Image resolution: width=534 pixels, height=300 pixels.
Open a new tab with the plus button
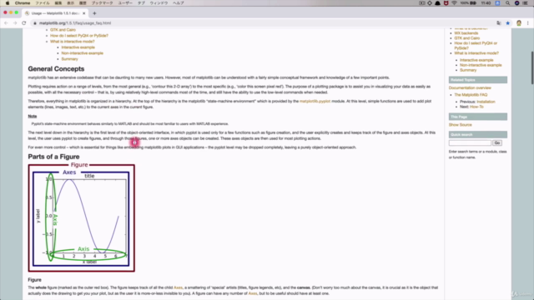(x=94, y=13)
